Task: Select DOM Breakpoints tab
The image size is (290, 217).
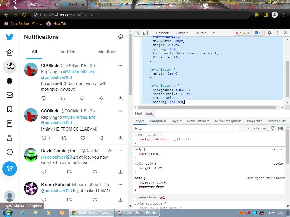Action: point(228,121)
